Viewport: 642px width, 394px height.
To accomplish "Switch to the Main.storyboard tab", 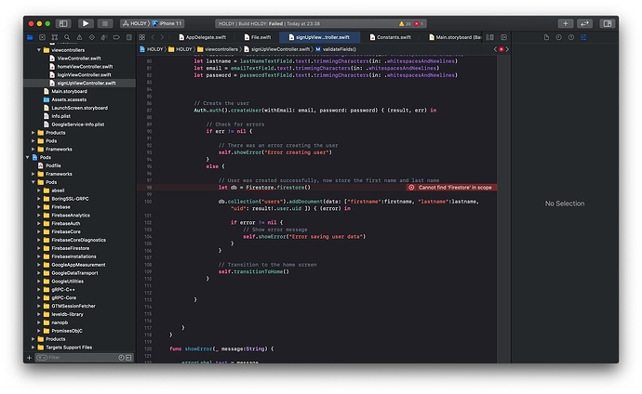I will (455, 37).
